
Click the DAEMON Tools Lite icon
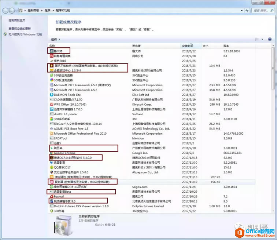[51, 95]
